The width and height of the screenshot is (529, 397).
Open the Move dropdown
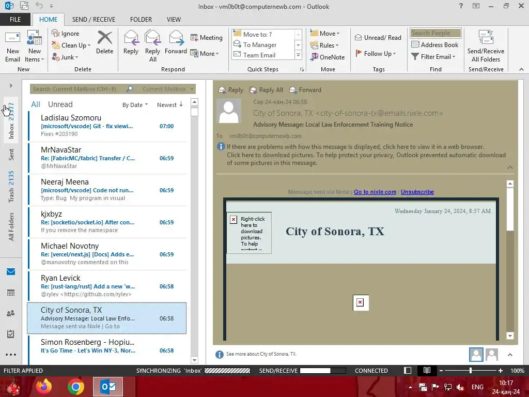pyautogui.click(x=324, y=34)
